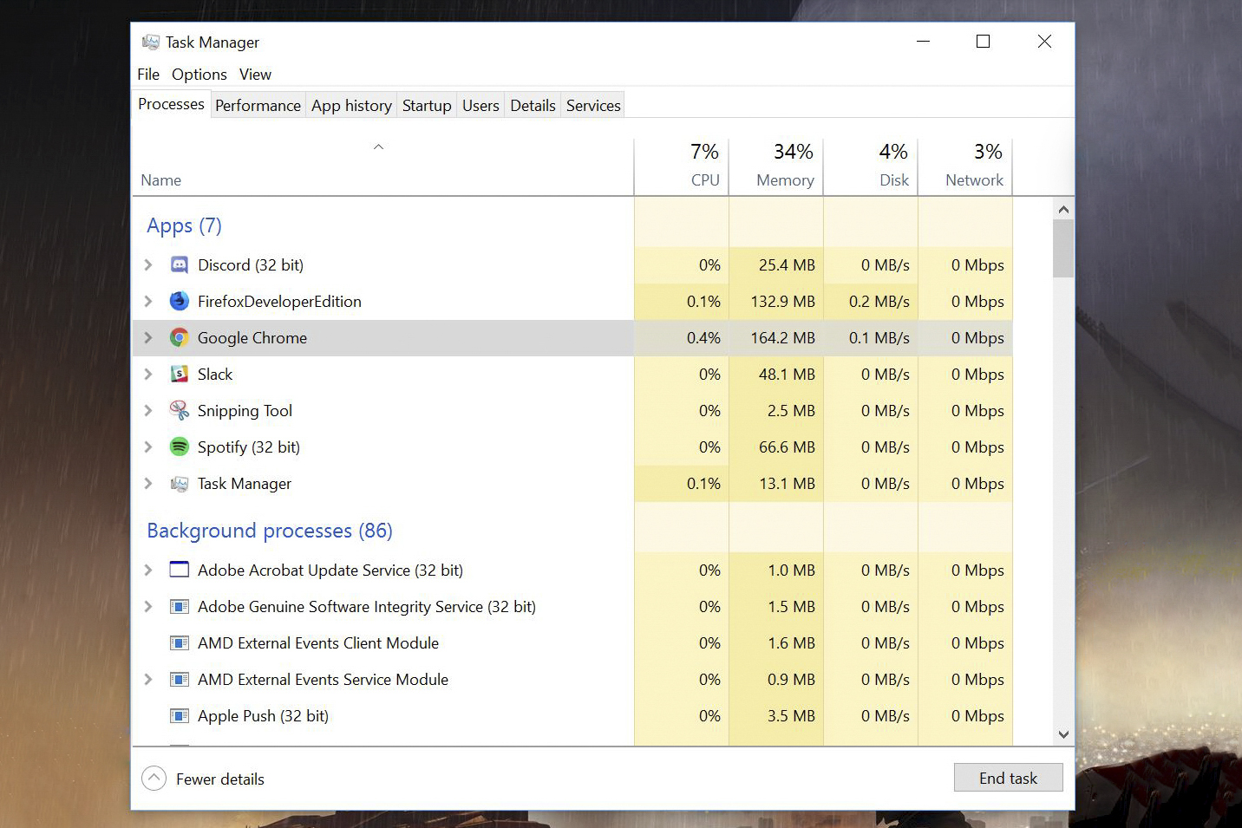Sort by the Disk column header
Screen dimensions: 1242x828
(x=871, y=166)
